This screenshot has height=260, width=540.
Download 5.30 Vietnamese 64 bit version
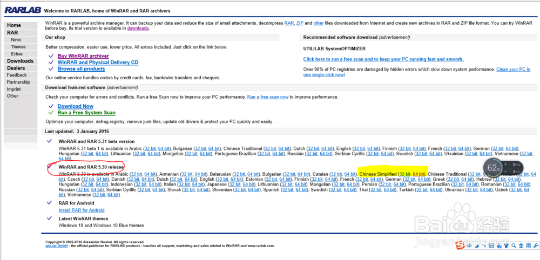[x=113, y=195]
